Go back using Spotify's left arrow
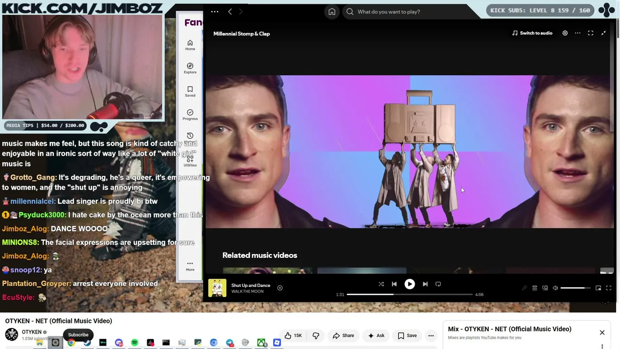 click(230, 12)
